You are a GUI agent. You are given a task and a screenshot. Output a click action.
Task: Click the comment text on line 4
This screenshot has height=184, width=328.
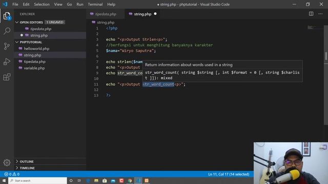[159, 45]
